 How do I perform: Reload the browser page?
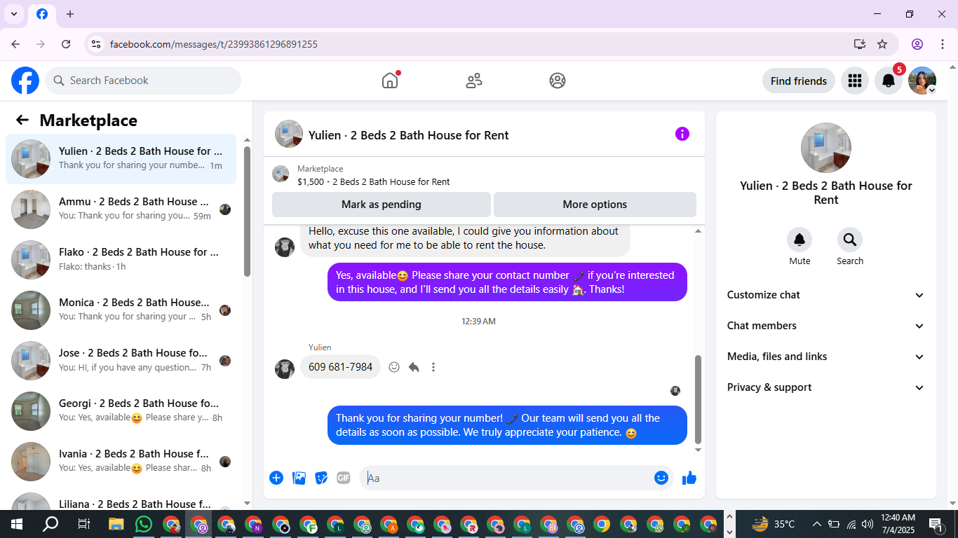click(66, 44)
